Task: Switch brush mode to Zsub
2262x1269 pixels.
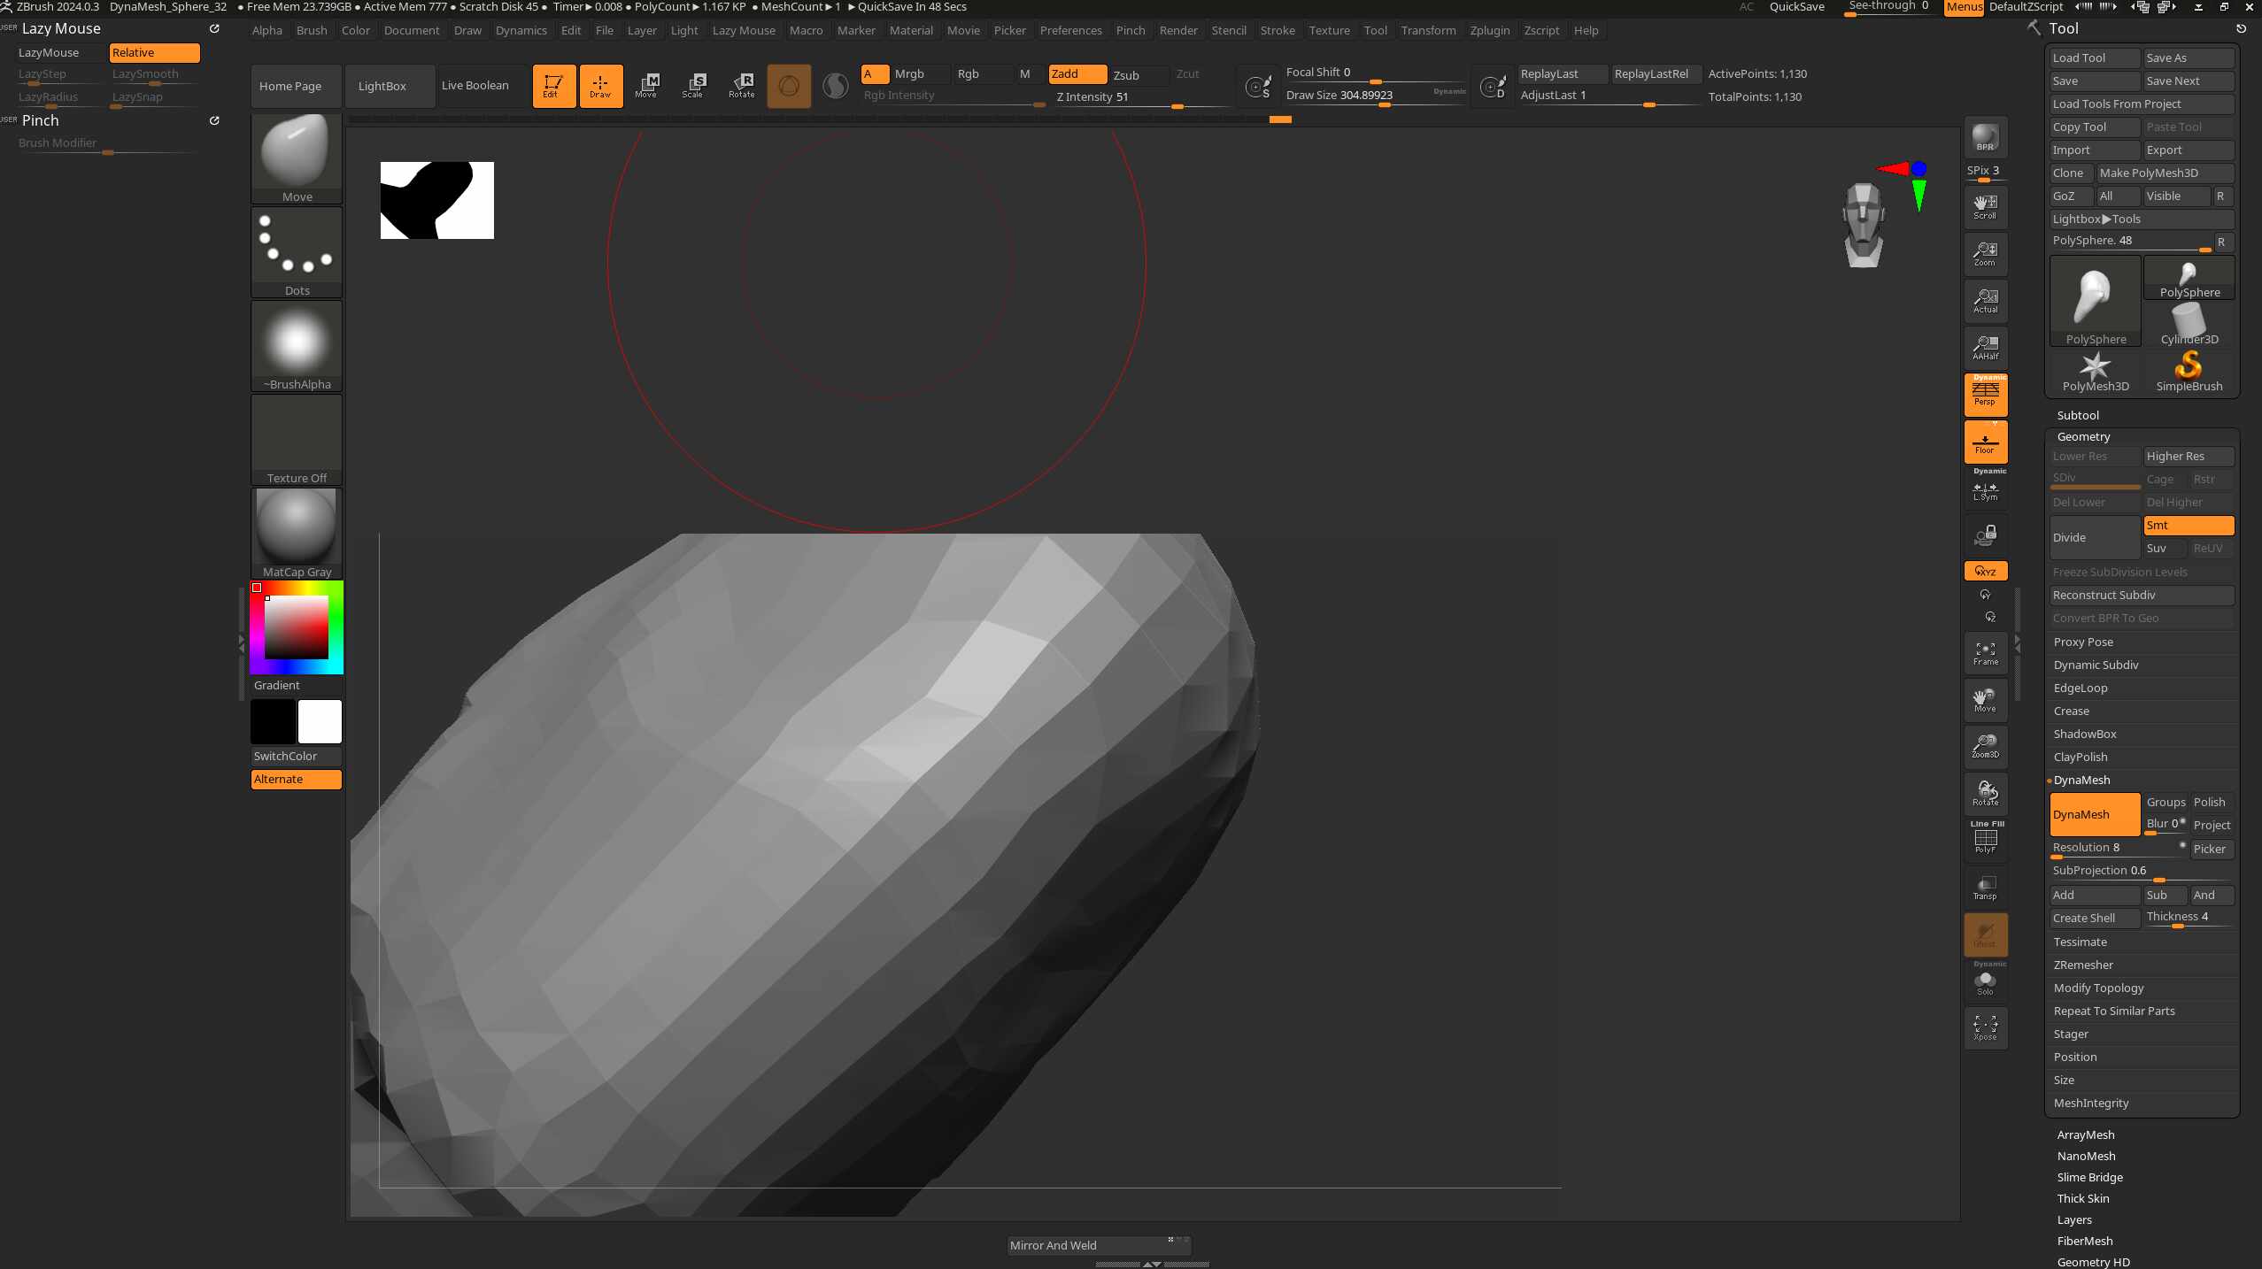Action: coord(1125,75)
